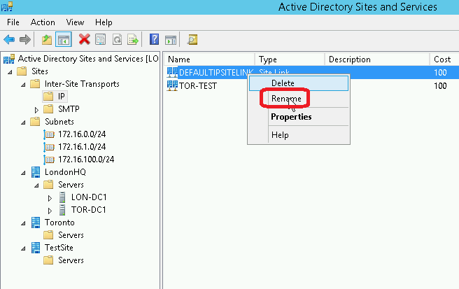Click the Toronto site icon
Viewport: 459px width, 289px height.
click(x=36, y=223)
